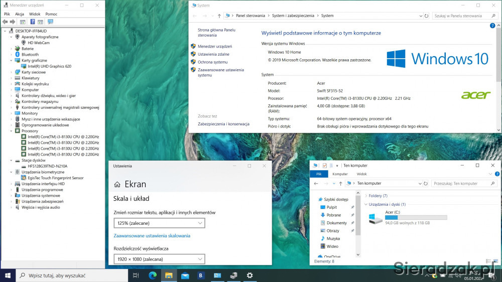Click scan for hardware changes monitor icon
The height and width of the screenshot is (282, 502).
click(50, 22)
